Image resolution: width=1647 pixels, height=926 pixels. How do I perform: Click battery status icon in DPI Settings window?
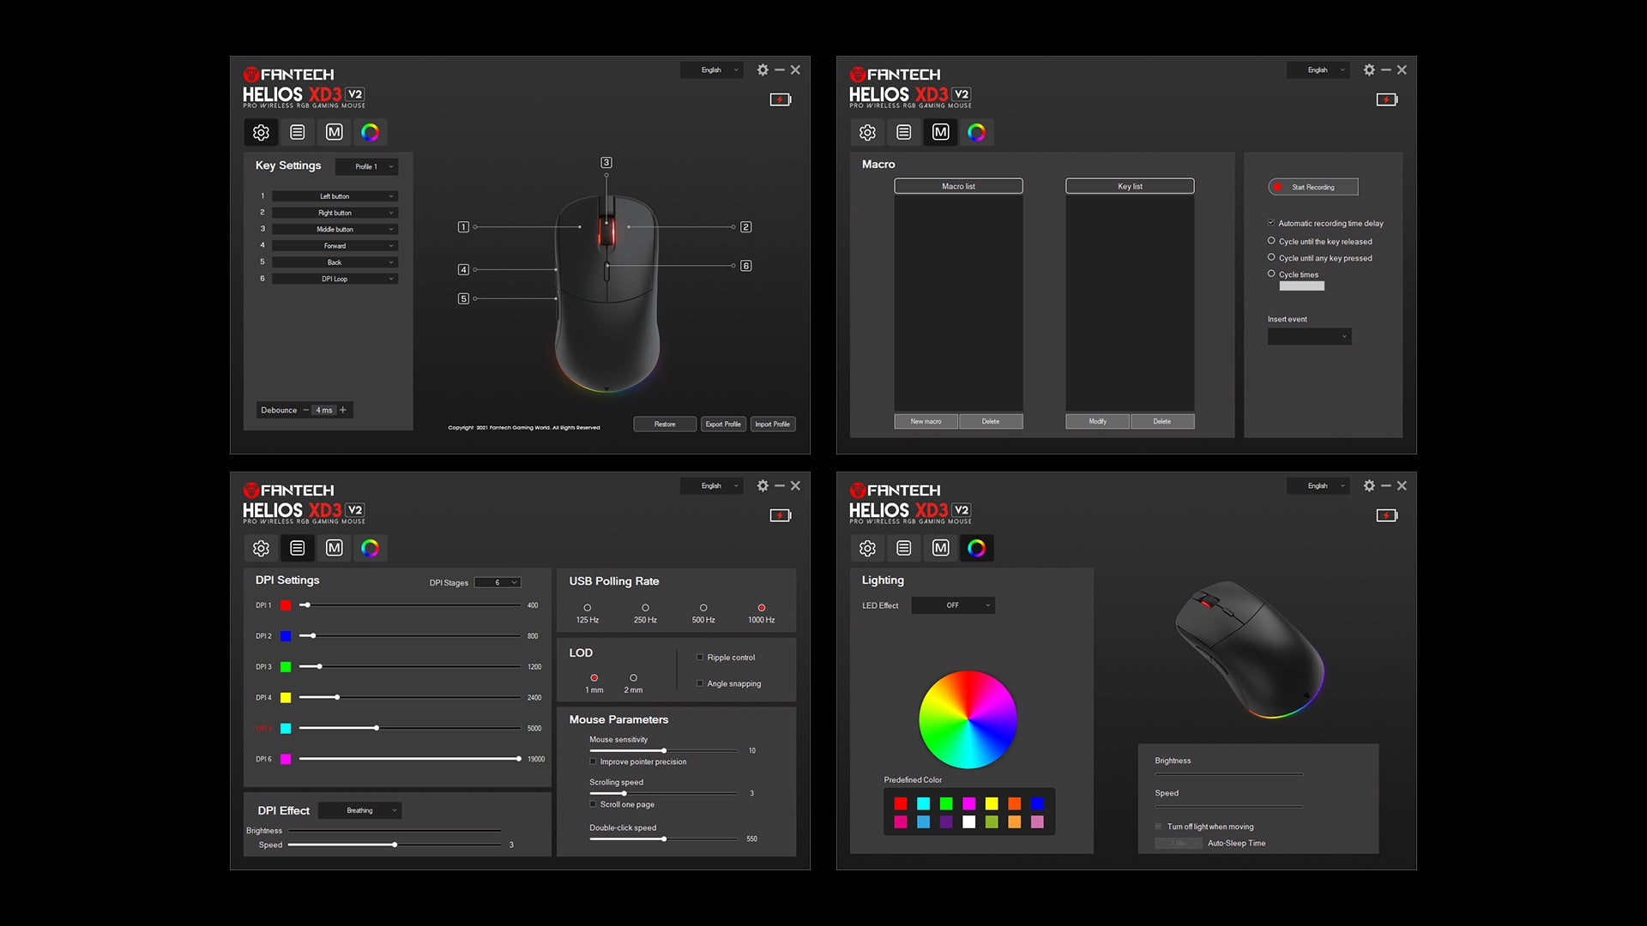coord(780,515)
